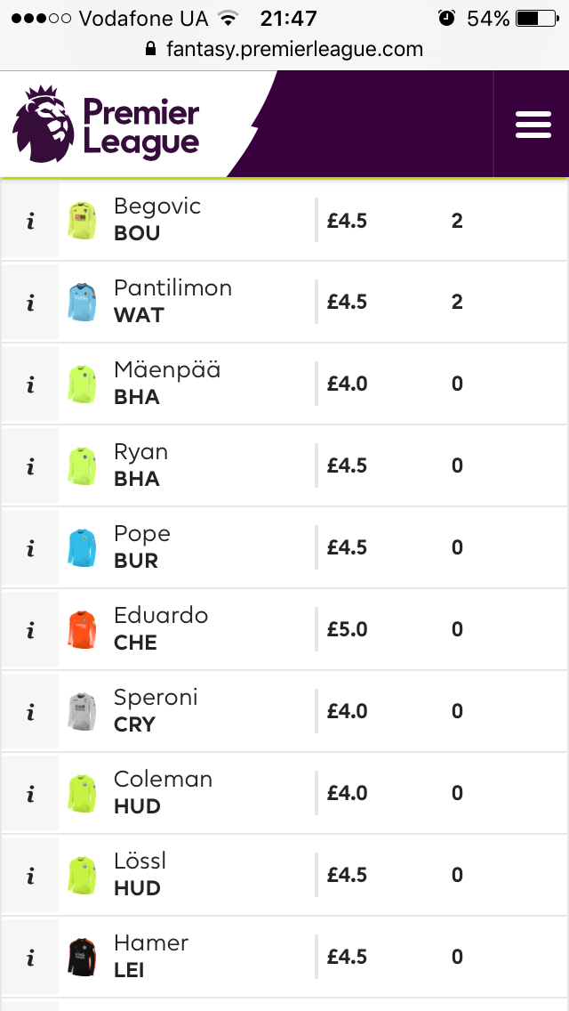Tap the info icon beside Eduardo
Screen dimensions: 569x1011
29,630
